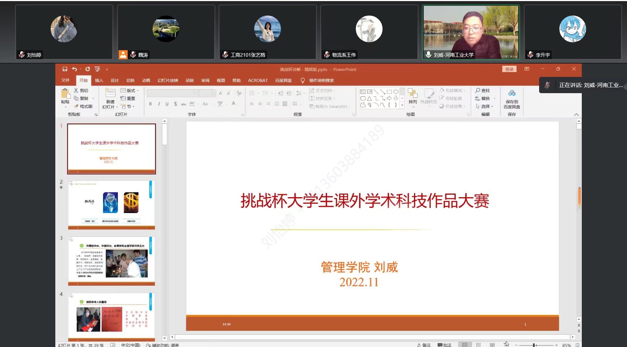Click the New Slide (新建幻灯片) icon

[x=110, y=93]
